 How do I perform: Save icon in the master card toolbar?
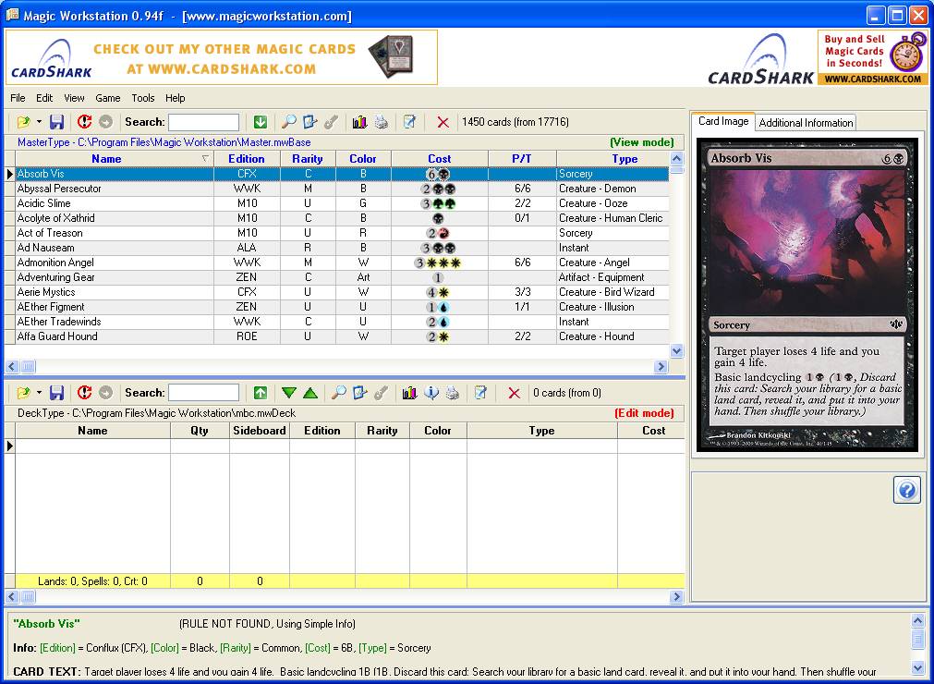[56, 122]
